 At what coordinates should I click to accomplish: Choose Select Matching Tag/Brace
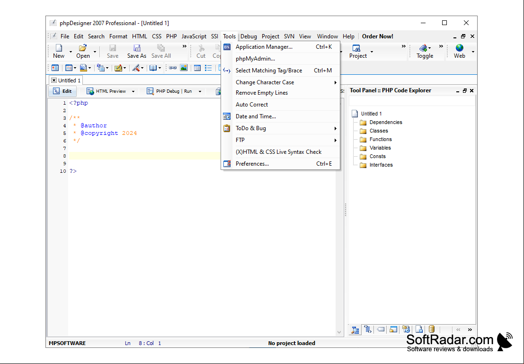click(x=280, y=71)
